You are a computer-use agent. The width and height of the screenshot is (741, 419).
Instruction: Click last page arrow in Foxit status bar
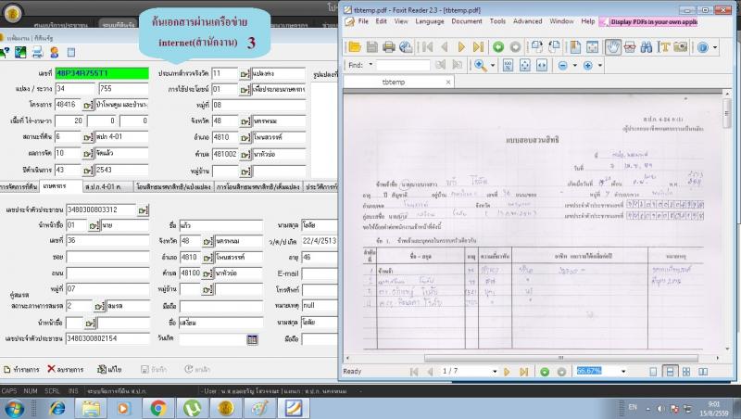(523, 372)
